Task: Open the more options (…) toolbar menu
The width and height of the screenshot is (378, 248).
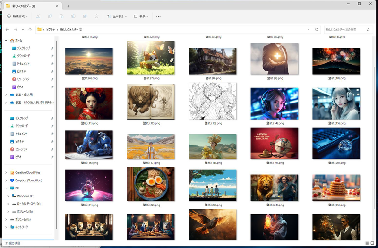Action: [x=158, y=16]
